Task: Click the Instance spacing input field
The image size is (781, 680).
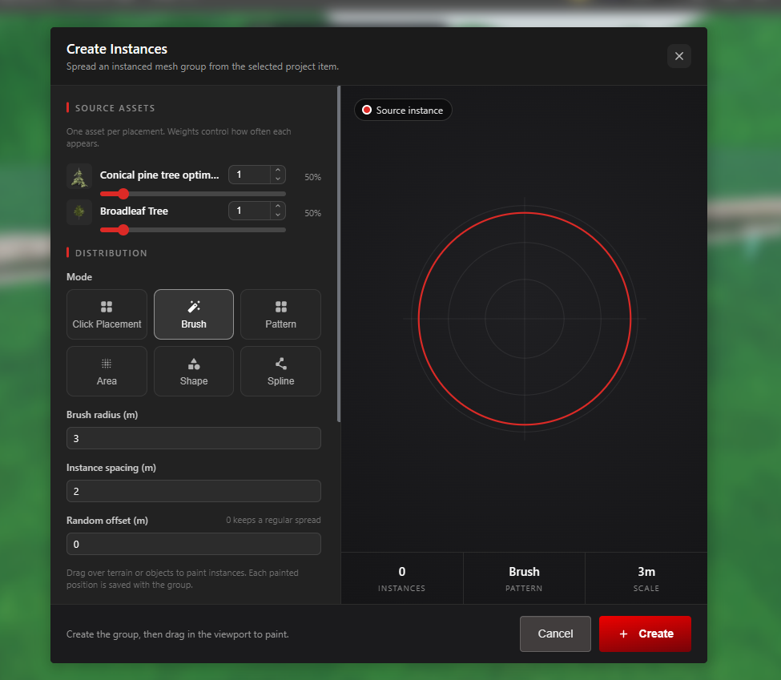Action: pyautogui.click(x=194, y=491)
